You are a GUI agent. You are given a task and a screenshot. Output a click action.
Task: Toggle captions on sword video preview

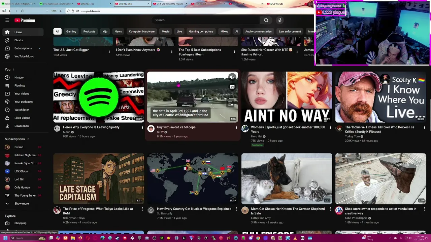[x=232, y=87]
